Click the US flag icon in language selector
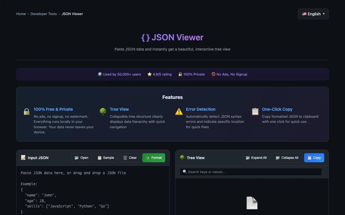The image size is (345, 215). tap(304, 14)
